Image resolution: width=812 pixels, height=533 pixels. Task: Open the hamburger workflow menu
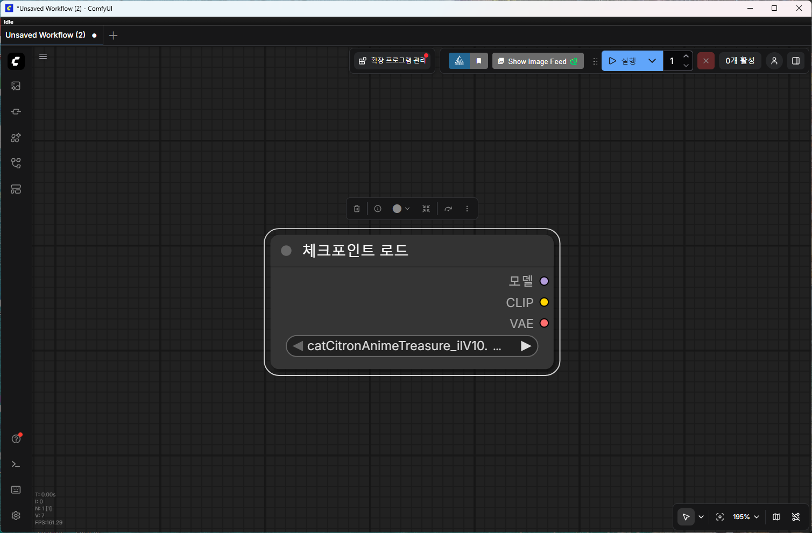43,56
